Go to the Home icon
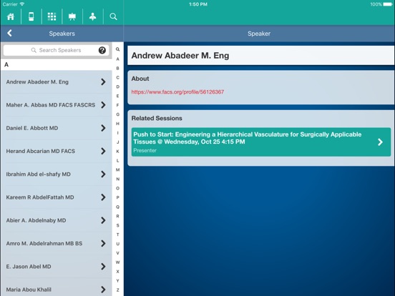Image resolution: width=395 pixels, height=296 pixels. pyautogui.click(x=11, y=16)
